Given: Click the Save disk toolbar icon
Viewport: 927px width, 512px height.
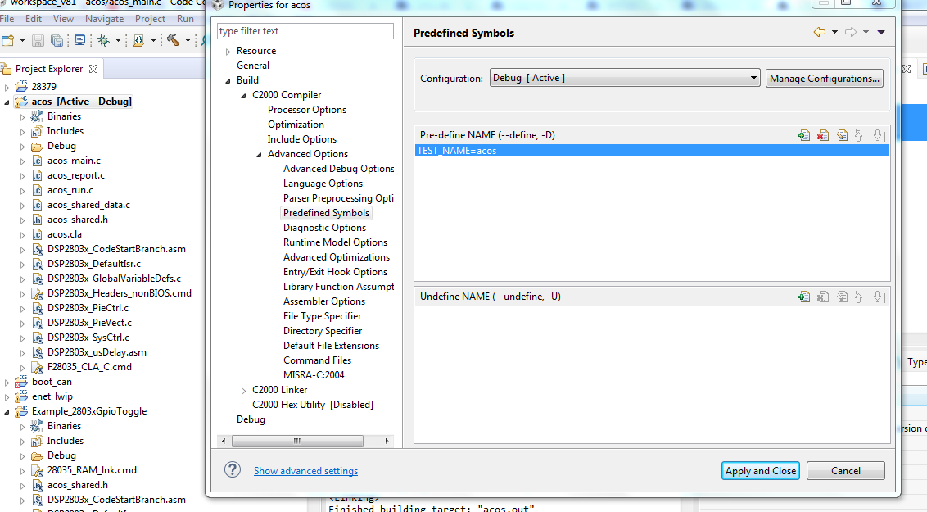Looking at the screenshot, I should [38, 40].
